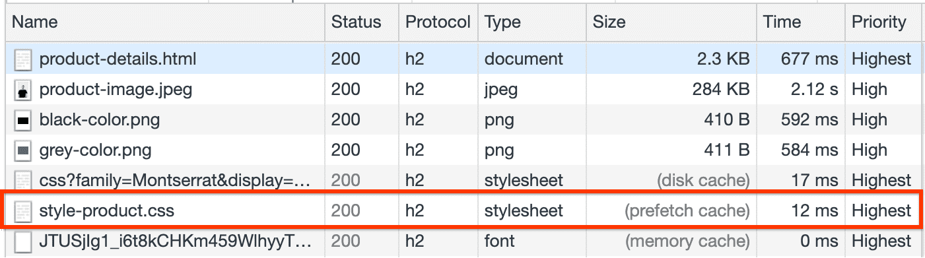
Task: Click the product-image.jpeg thumbnail icon
Action: [24, 89]
